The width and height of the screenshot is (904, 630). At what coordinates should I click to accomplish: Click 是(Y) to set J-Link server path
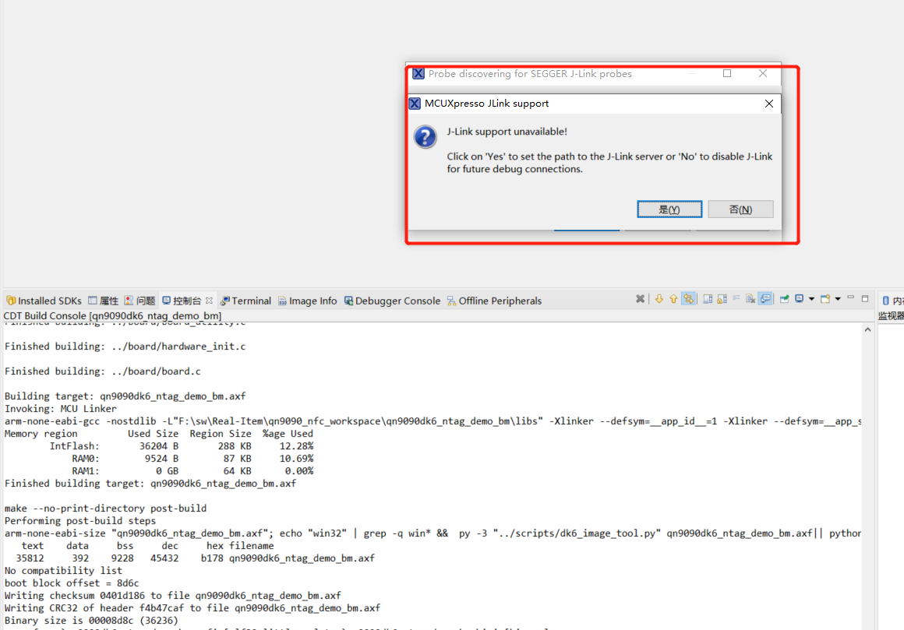669,209
